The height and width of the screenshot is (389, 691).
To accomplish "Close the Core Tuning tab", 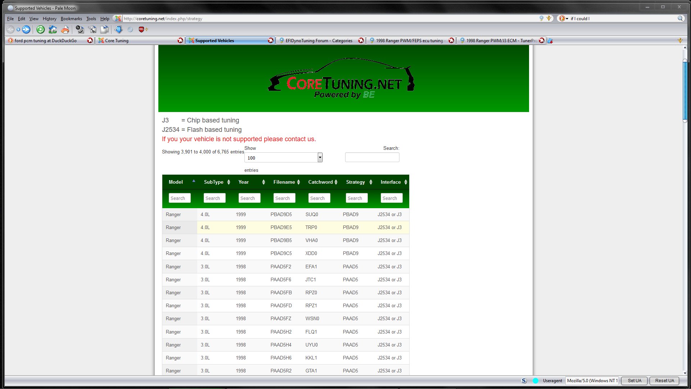I will click(x=180, y=41).
